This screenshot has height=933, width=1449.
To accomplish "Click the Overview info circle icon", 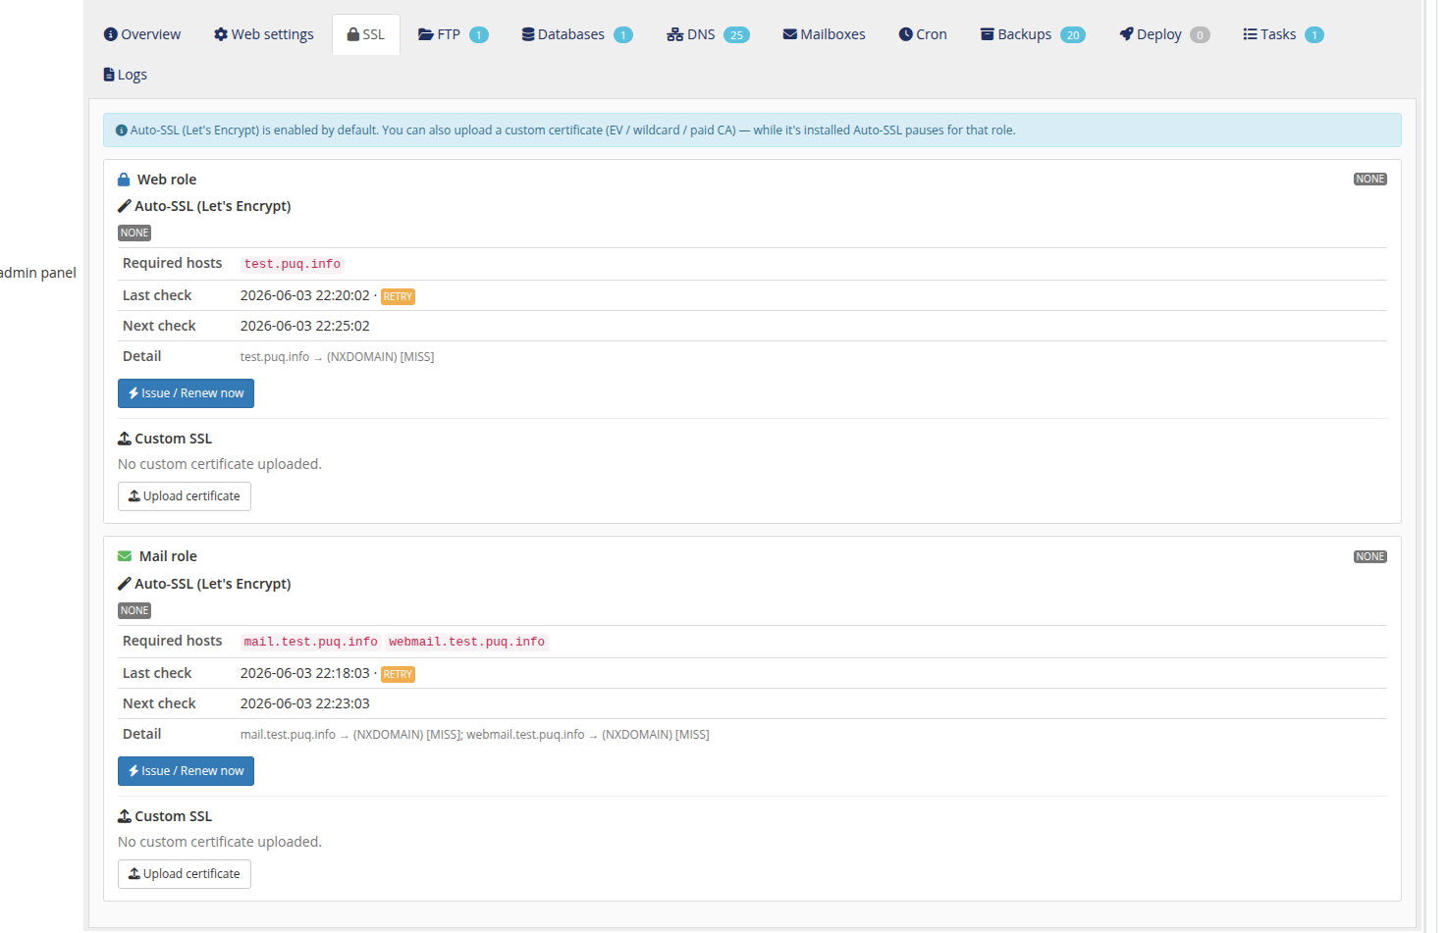I will click(111, 34).
